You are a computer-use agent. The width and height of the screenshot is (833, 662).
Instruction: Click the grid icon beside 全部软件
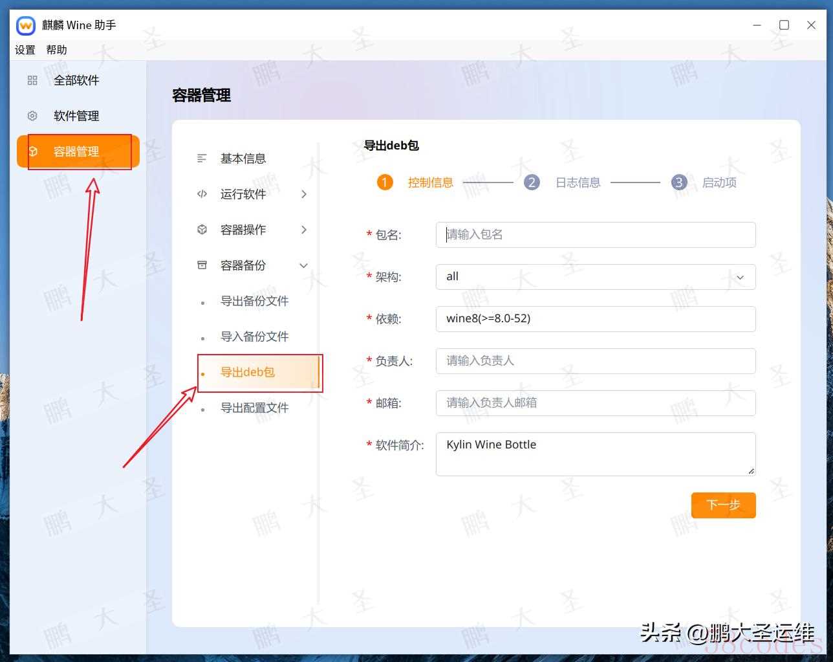[32, 80]
